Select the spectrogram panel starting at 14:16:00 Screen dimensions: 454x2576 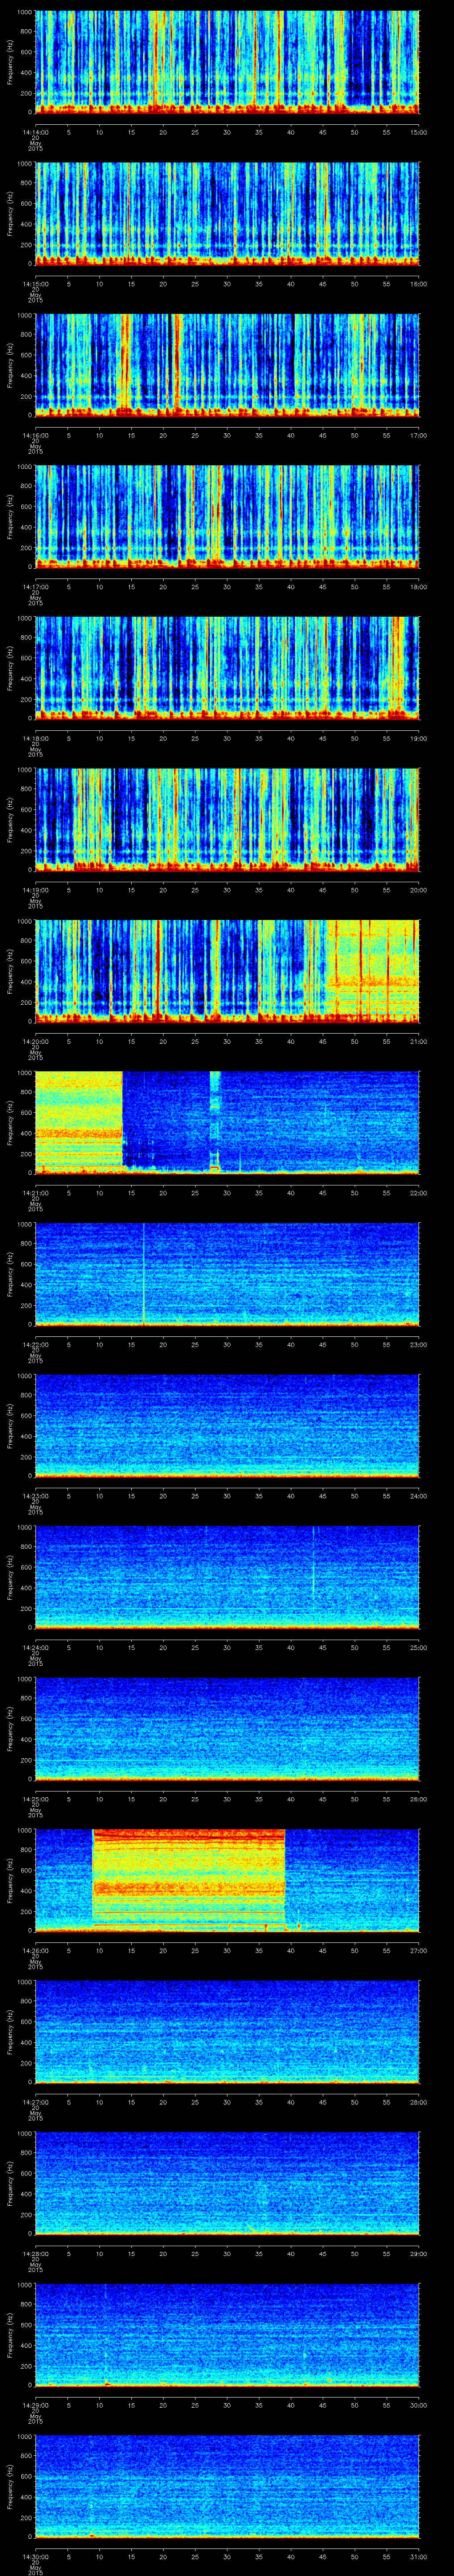pos(227,365)
